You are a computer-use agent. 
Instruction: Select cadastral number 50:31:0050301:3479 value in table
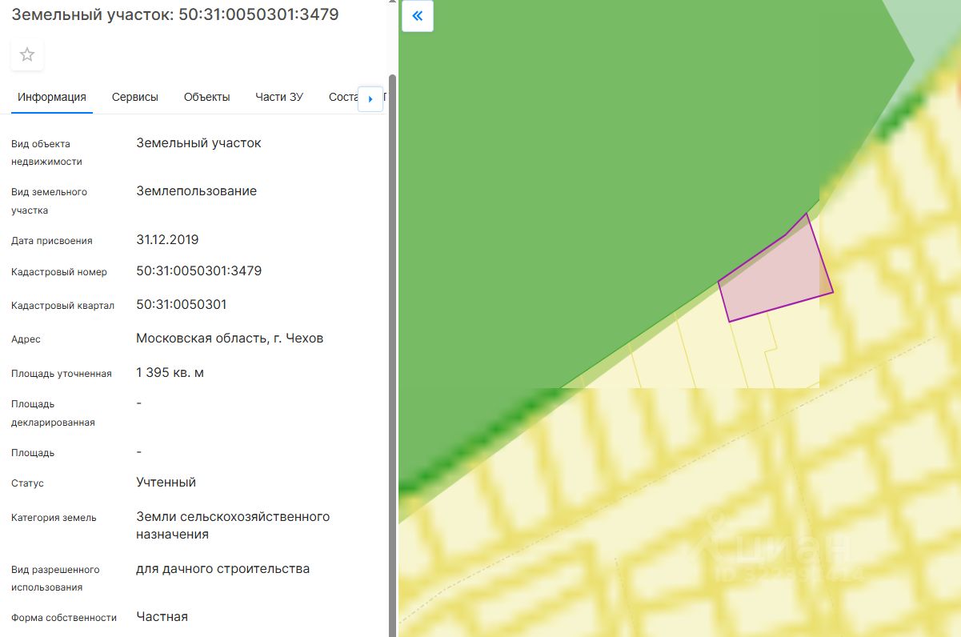[199, 271]
